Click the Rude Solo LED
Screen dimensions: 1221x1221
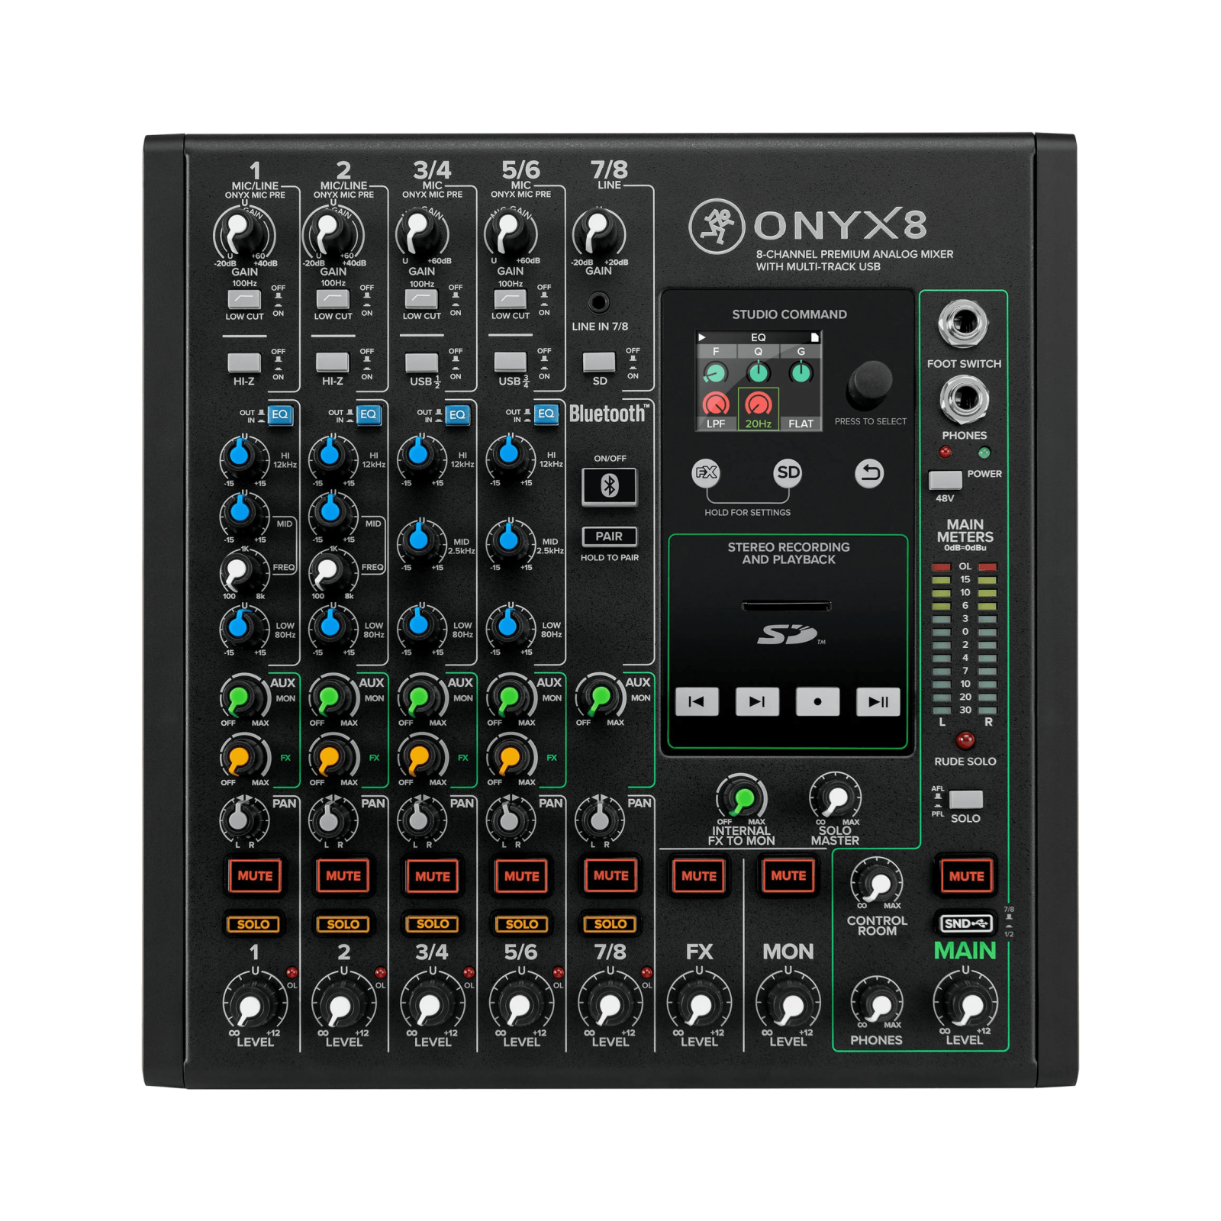[965, 739]
